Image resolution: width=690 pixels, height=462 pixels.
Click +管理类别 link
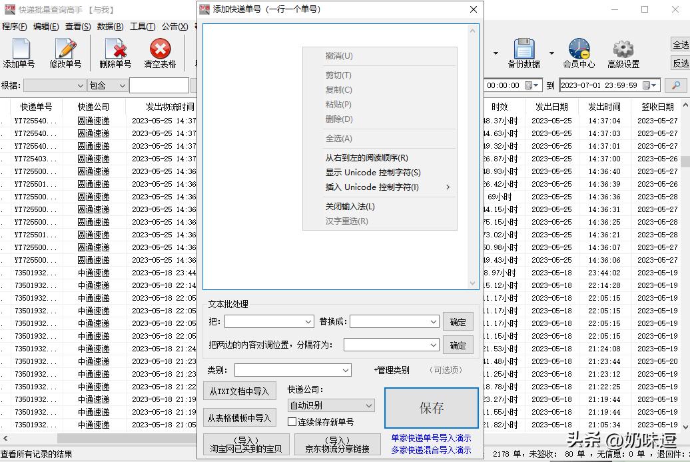point(392,371)
